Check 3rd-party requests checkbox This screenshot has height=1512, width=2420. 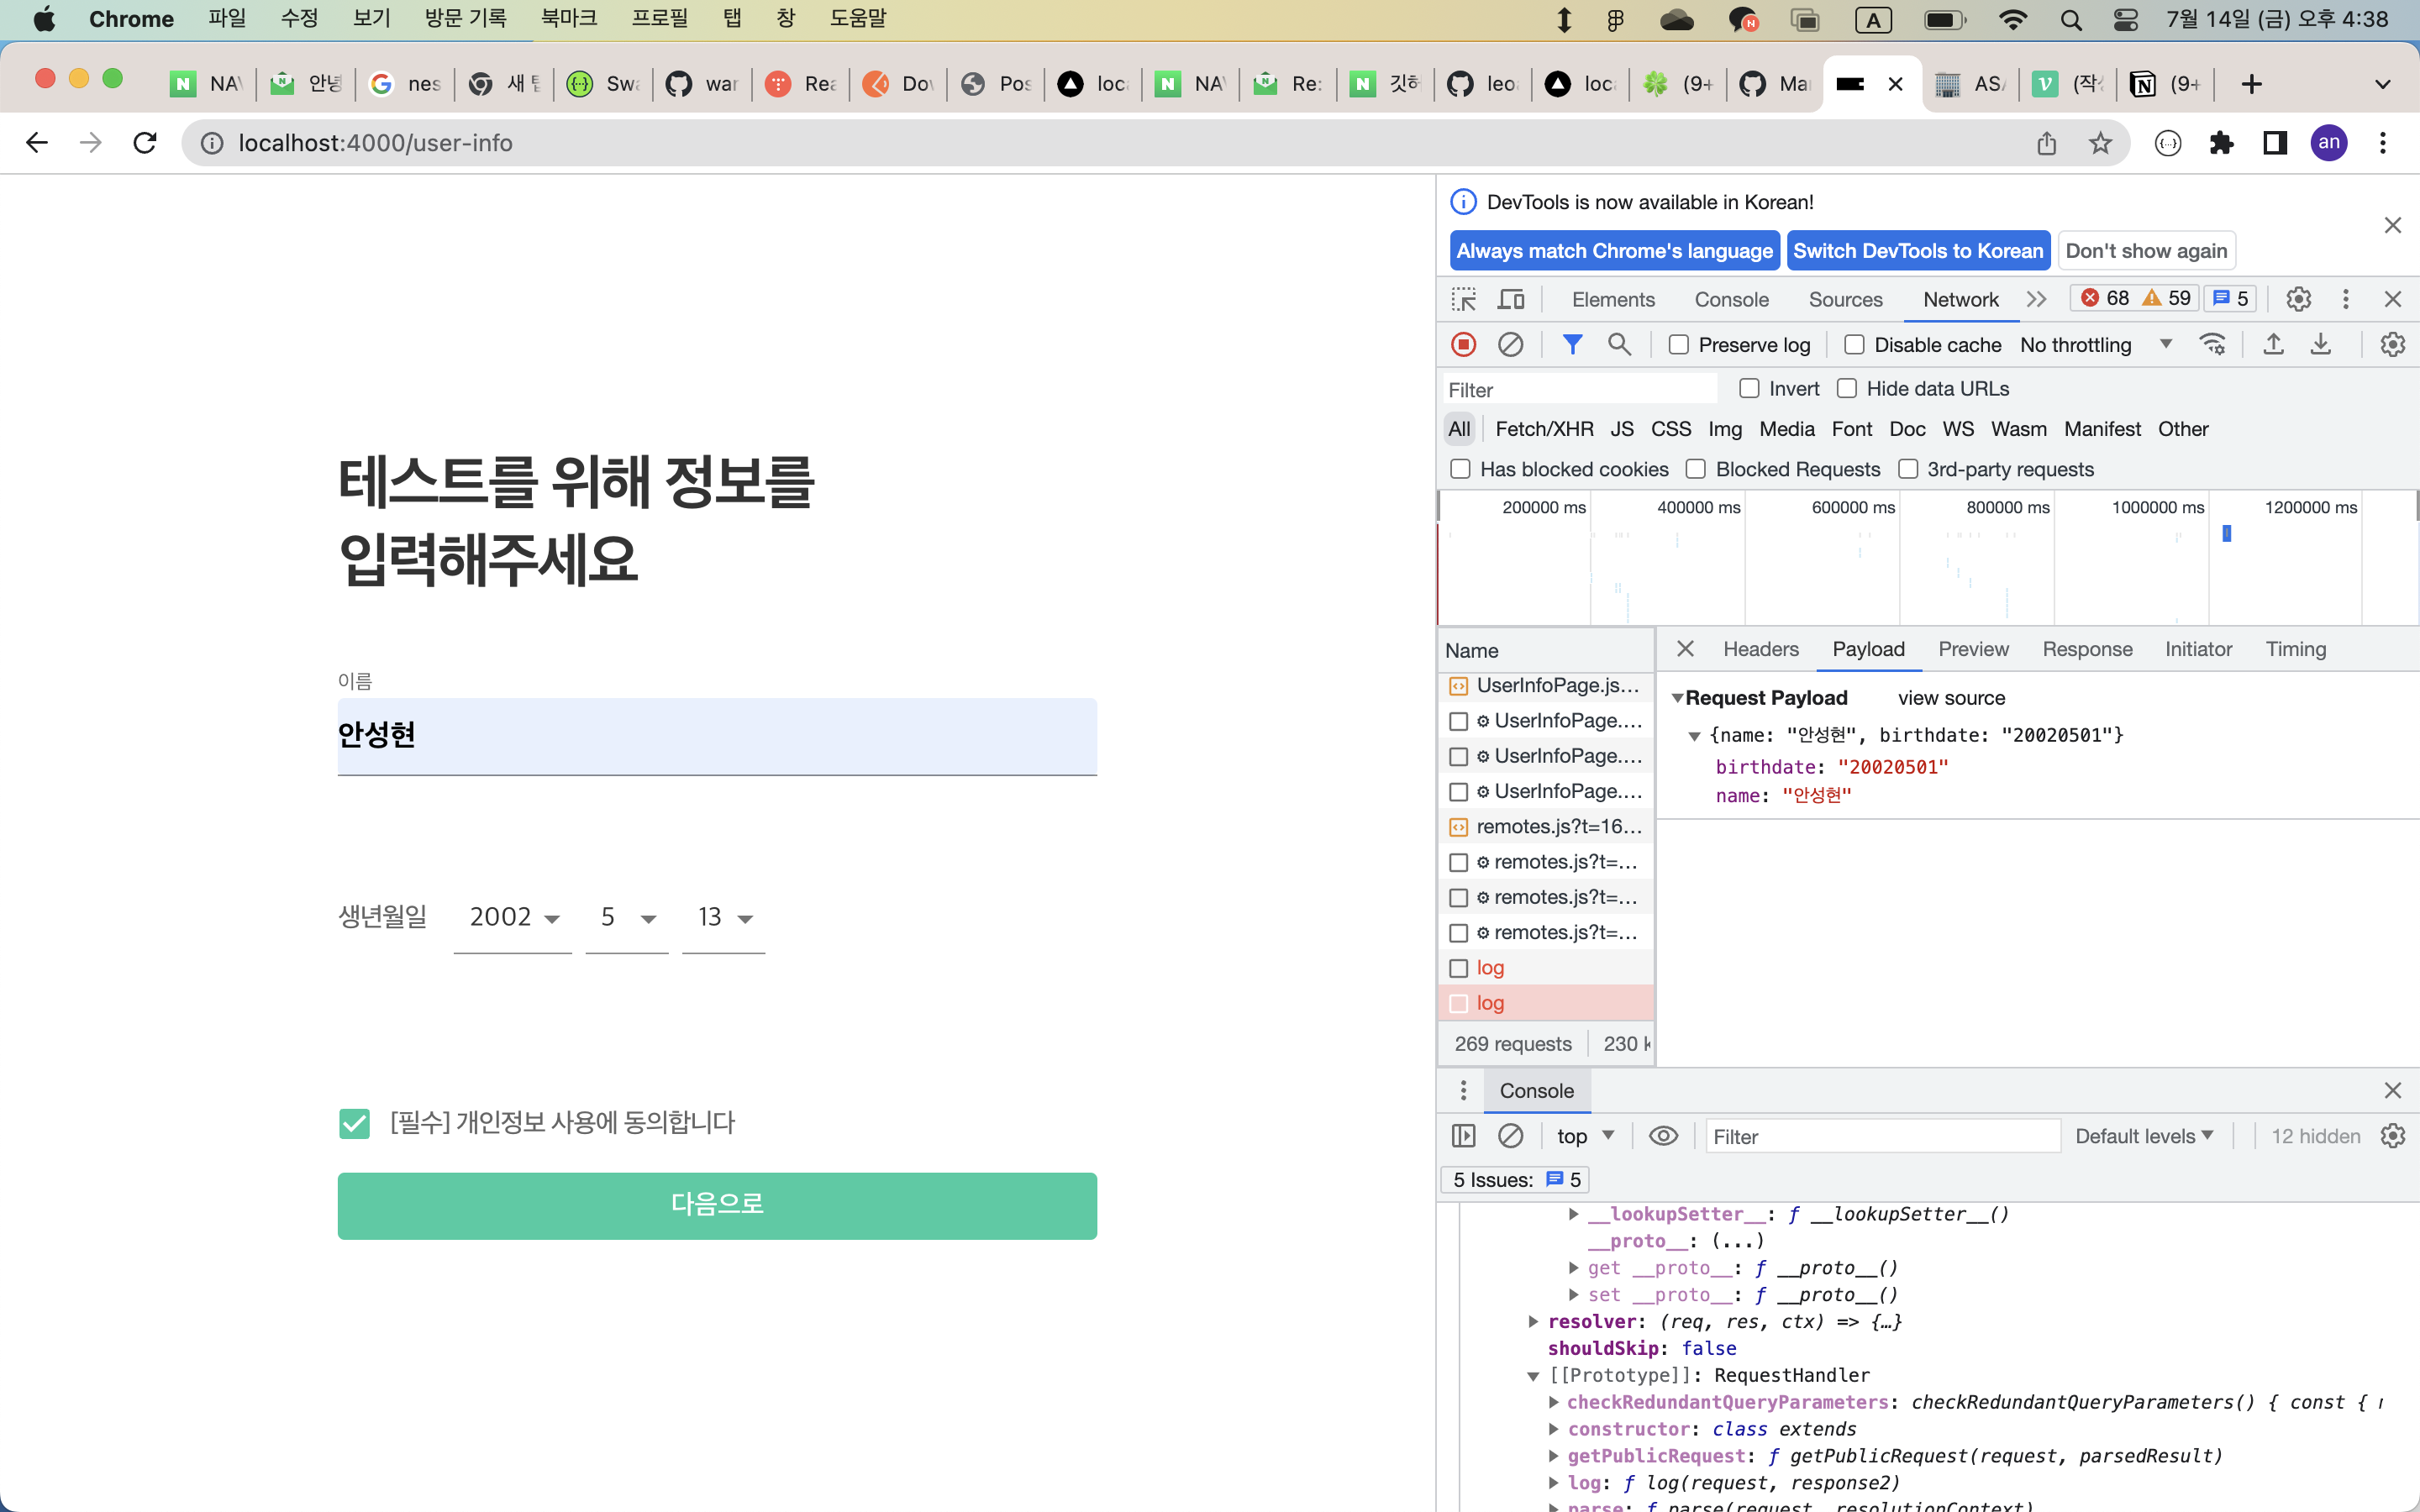(1908, 469)
